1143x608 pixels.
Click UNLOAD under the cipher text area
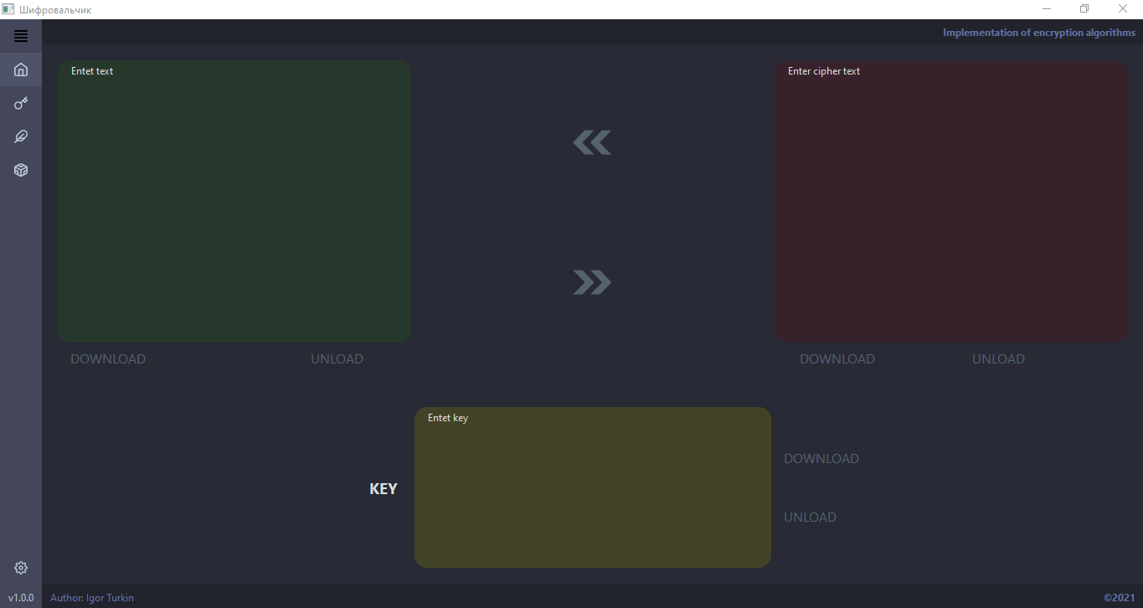[x=998, y=358]
